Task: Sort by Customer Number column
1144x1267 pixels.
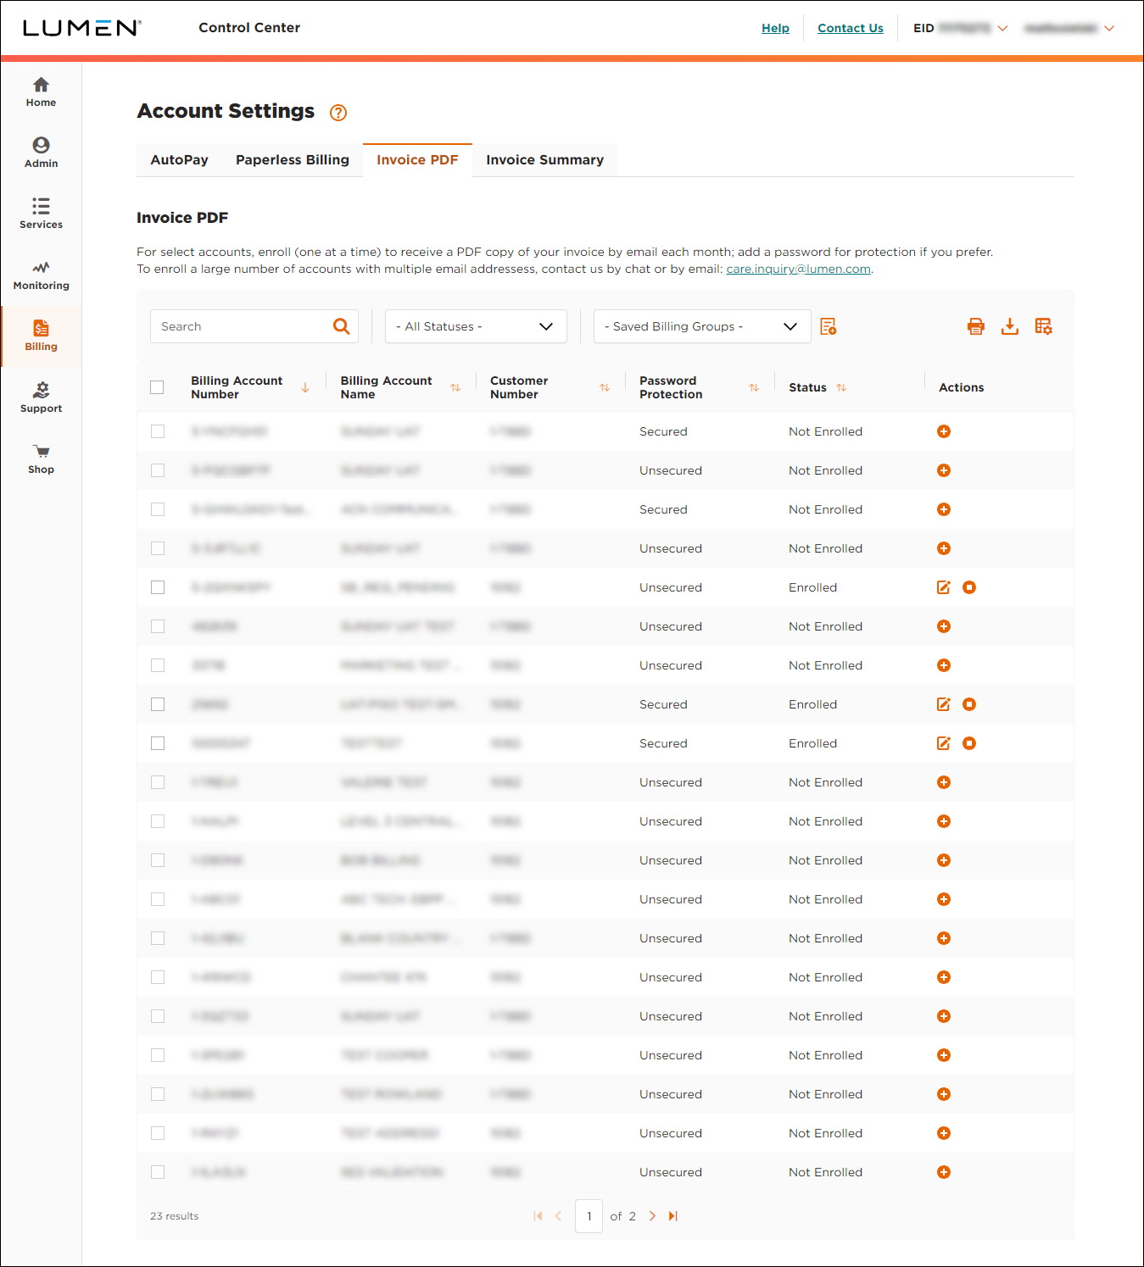Action: click(x=605, y=387)
